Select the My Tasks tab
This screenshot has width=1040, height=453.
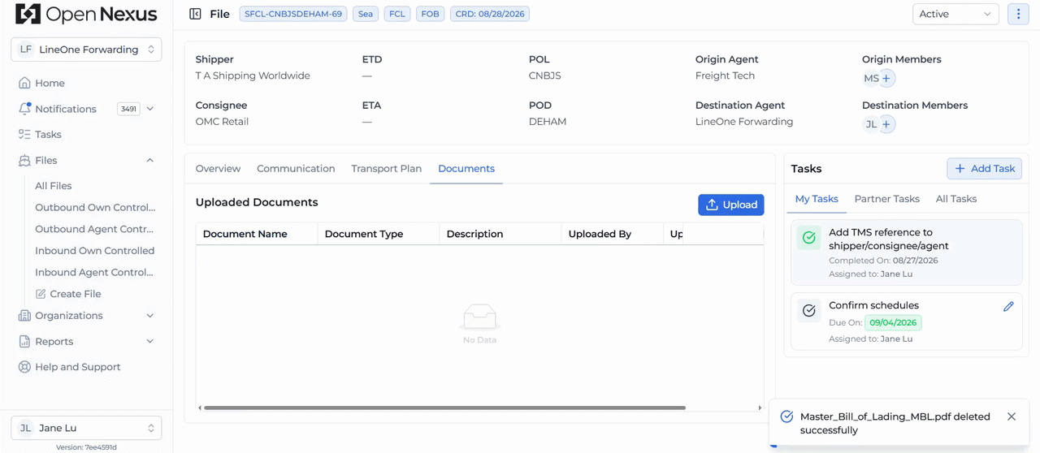(817, 199)
